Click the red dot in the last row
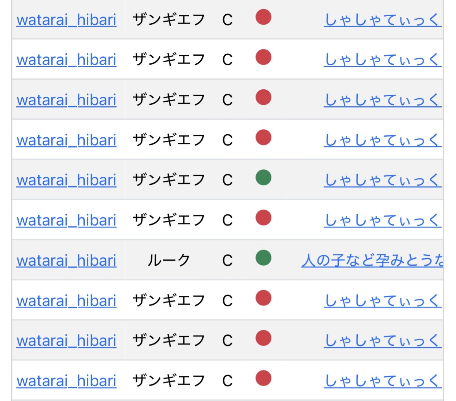The image size is (456, 401). click(x=263, y=379)
